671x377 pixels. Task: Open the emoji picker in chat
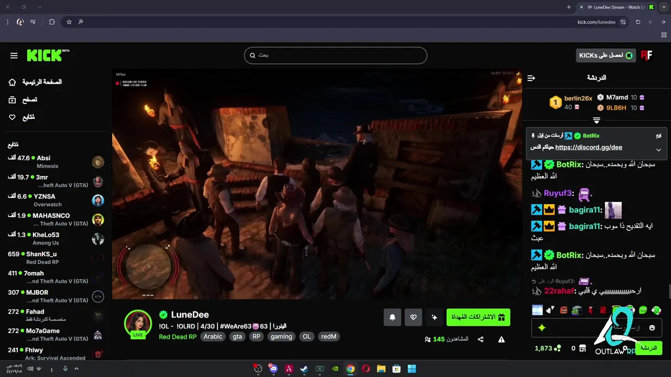(x=652, y=328)
